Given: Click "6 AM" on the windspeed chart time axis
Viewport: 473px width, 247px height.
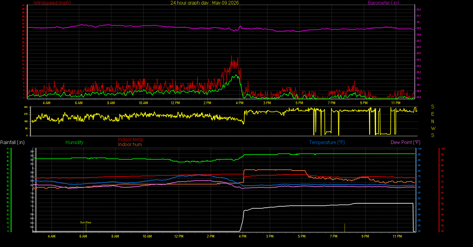Looking at the screenshot, I should click(79, 103).
